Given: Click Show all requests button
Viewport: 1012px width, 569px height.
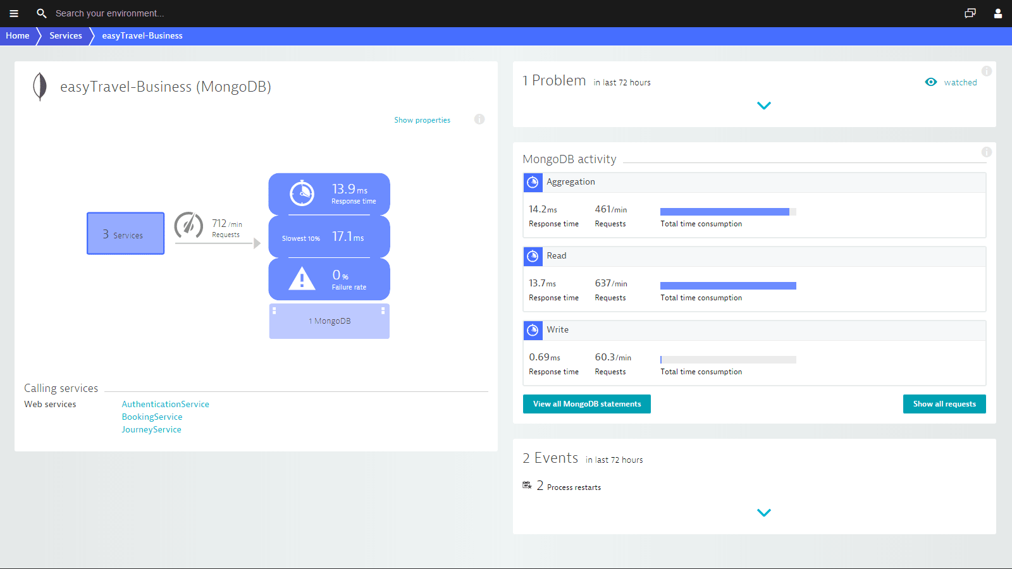Looking at the screenshot, I should click(x=944, y=404).
